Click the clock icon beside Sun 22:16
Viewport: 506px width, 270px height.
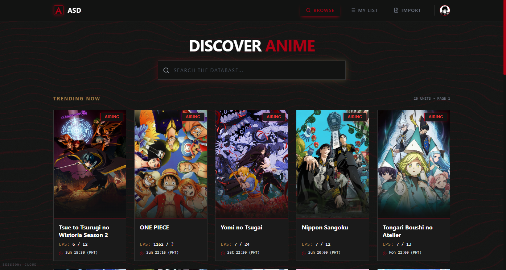tap(141, 253)
